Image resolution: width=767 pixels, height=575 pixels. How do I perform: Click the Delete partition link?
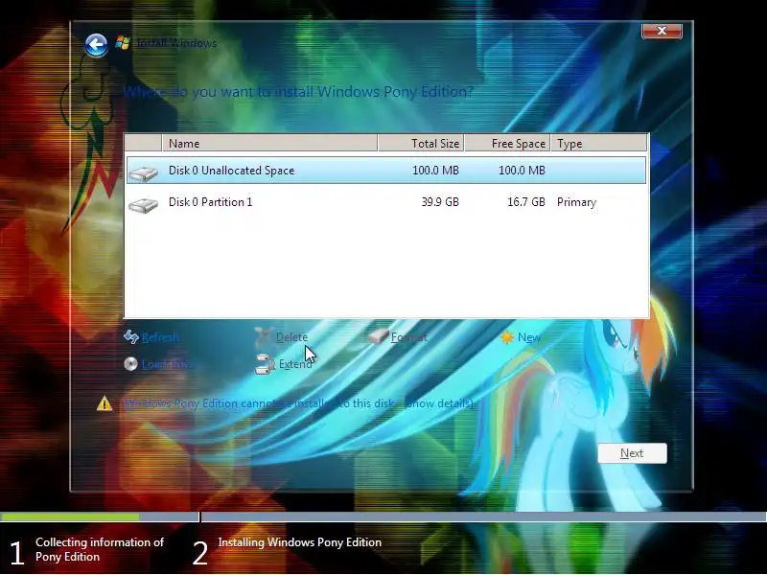click(x=291, y=337)
